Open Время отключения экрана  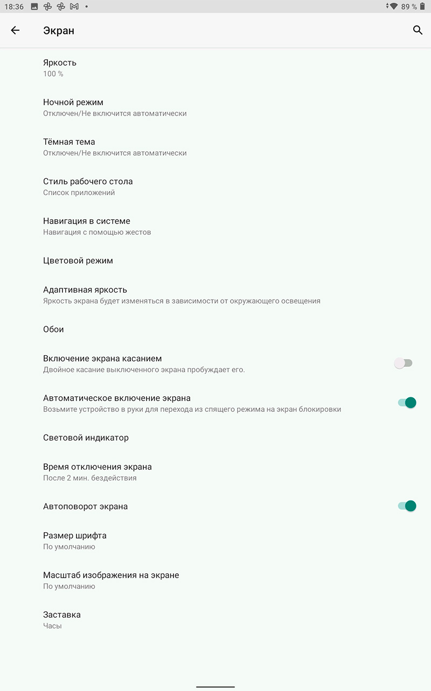pyautogui.click(x=98, y=472)
